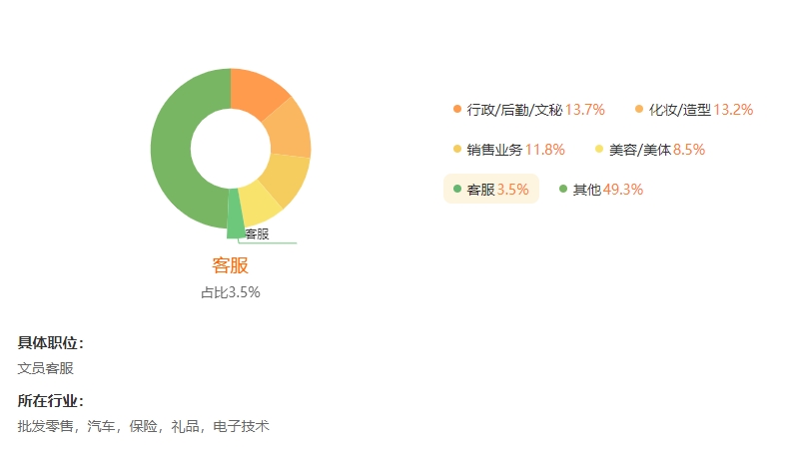Select the highlighted 客服 3.5% legend item
The image size is (788, 452).
click(x=491, y=189)
